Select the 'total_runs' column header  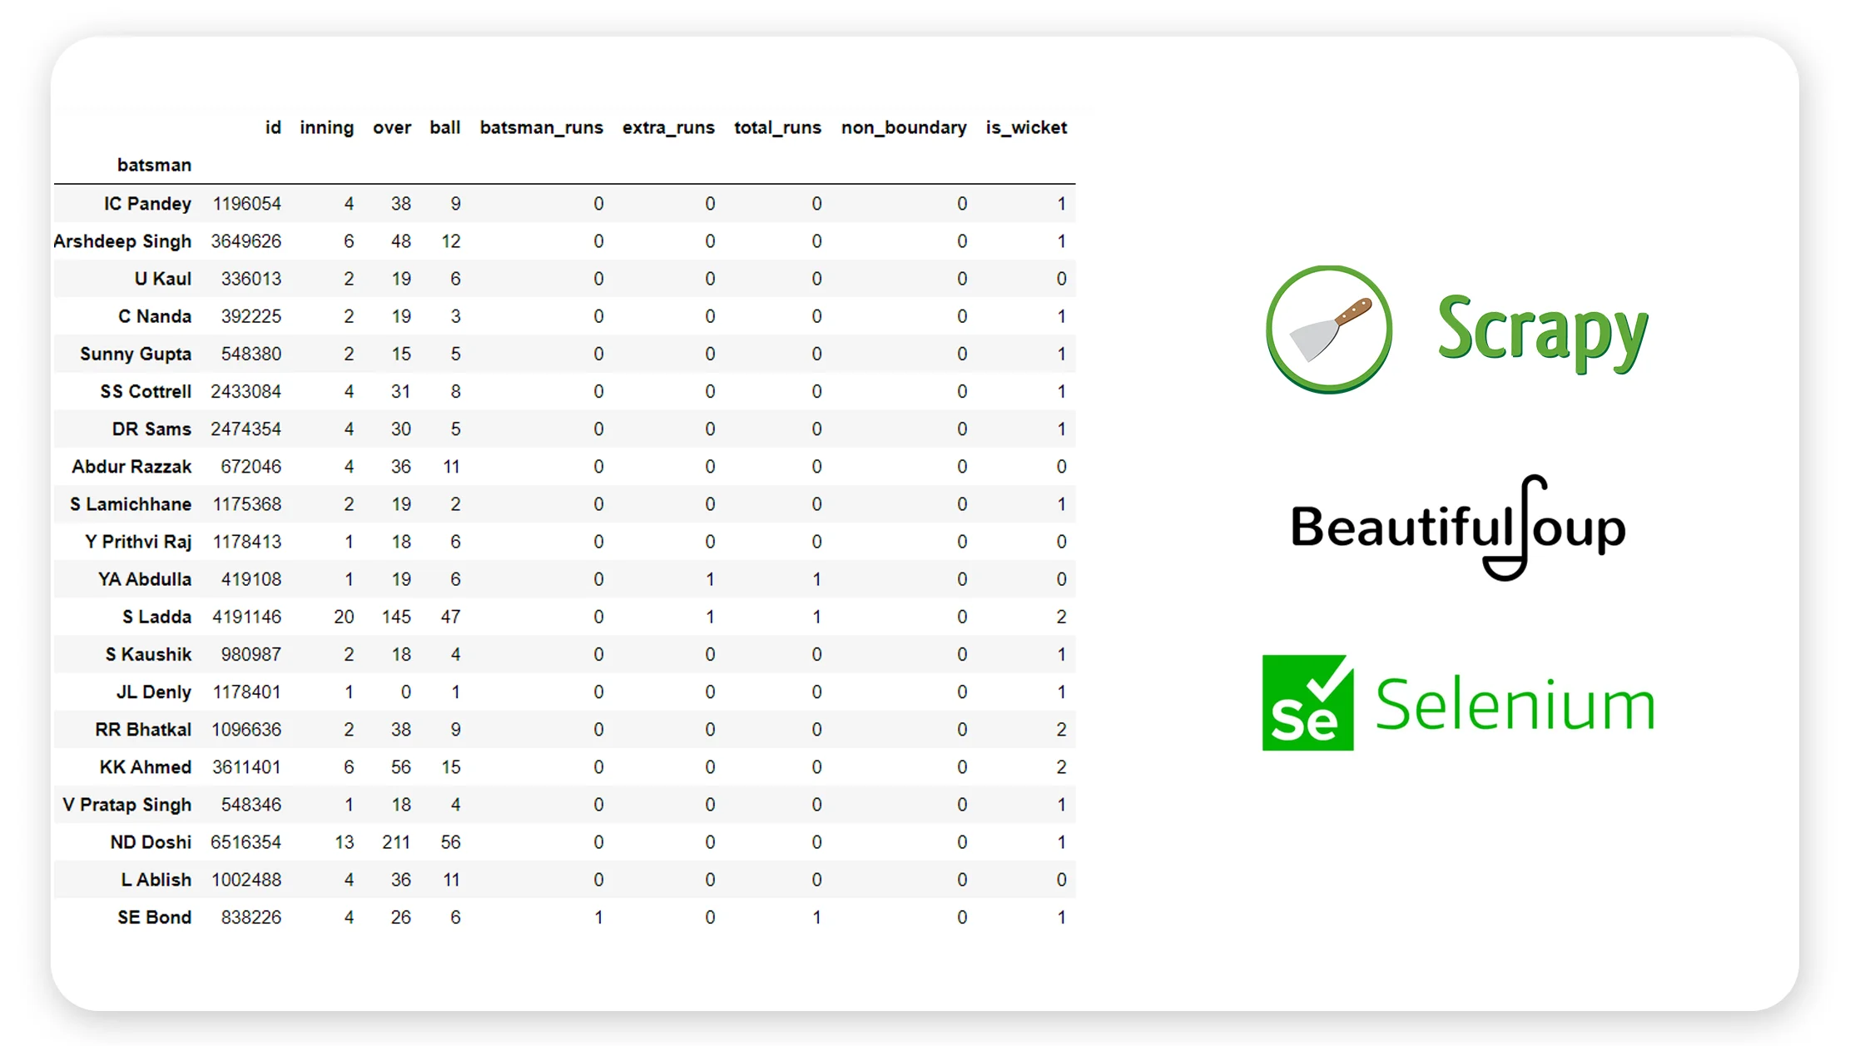777,128
